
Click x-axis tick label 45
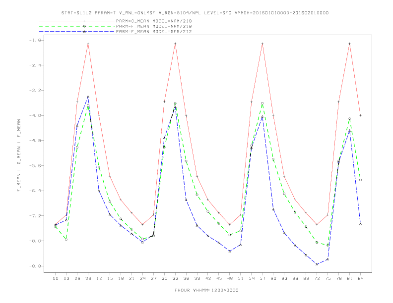click(x=219, y=278)
